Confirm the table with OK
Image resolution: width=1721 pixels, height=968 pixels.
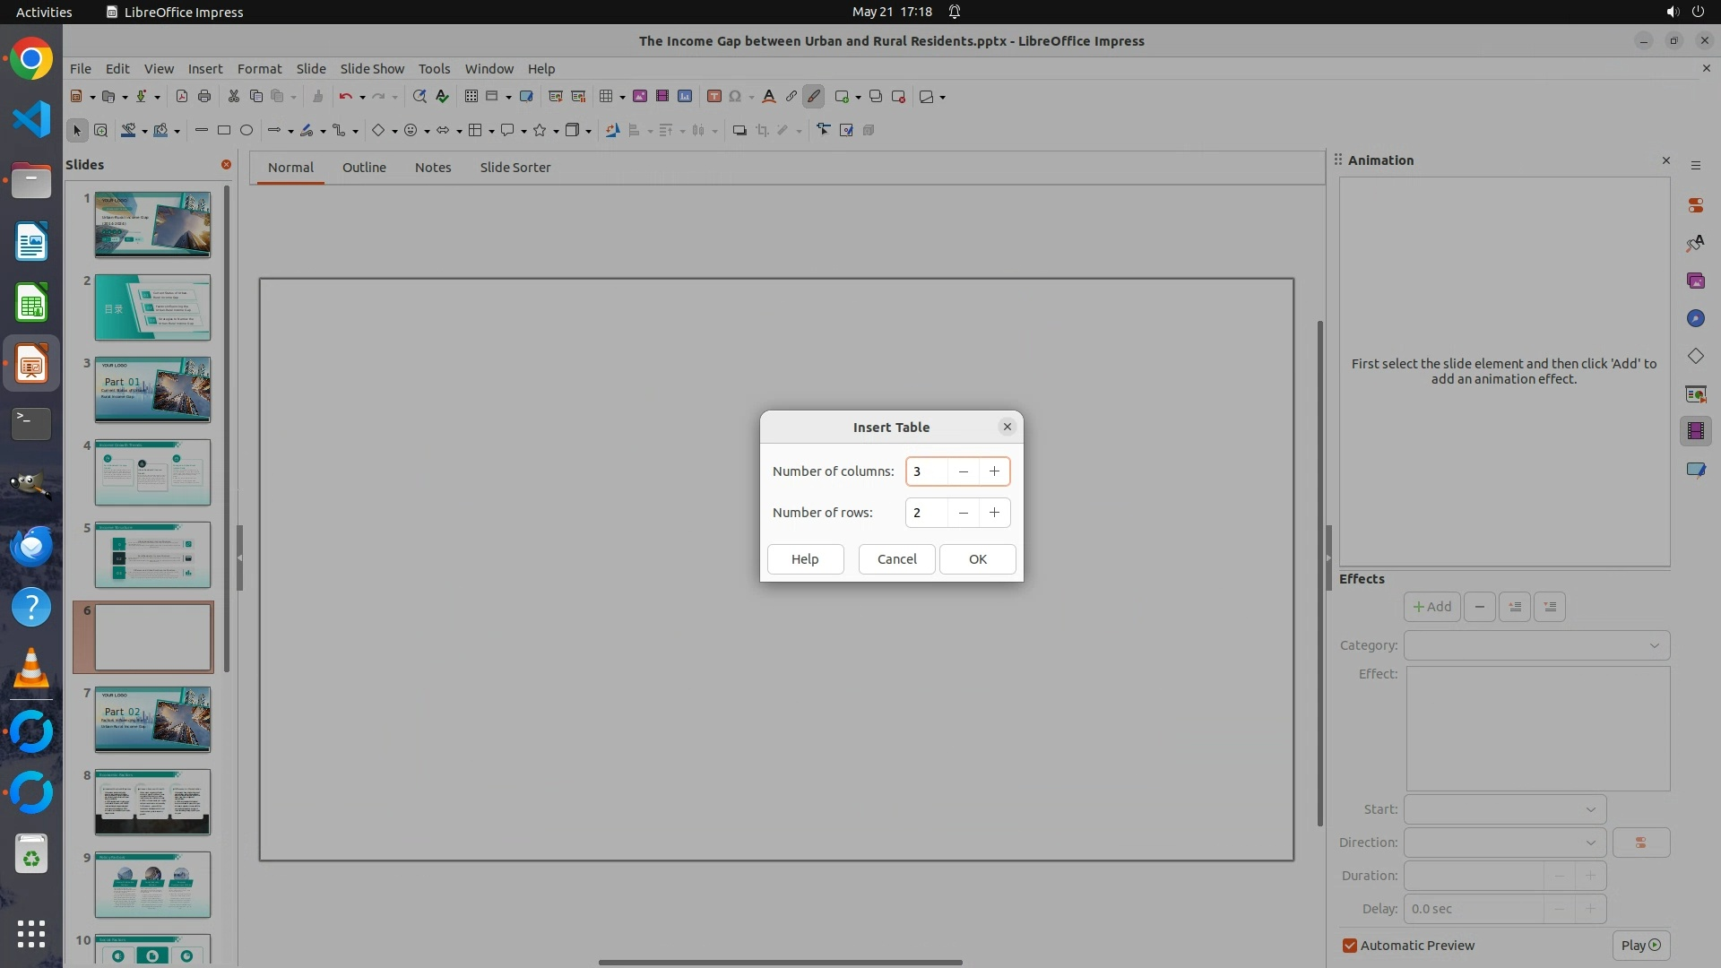coord(977,559)
